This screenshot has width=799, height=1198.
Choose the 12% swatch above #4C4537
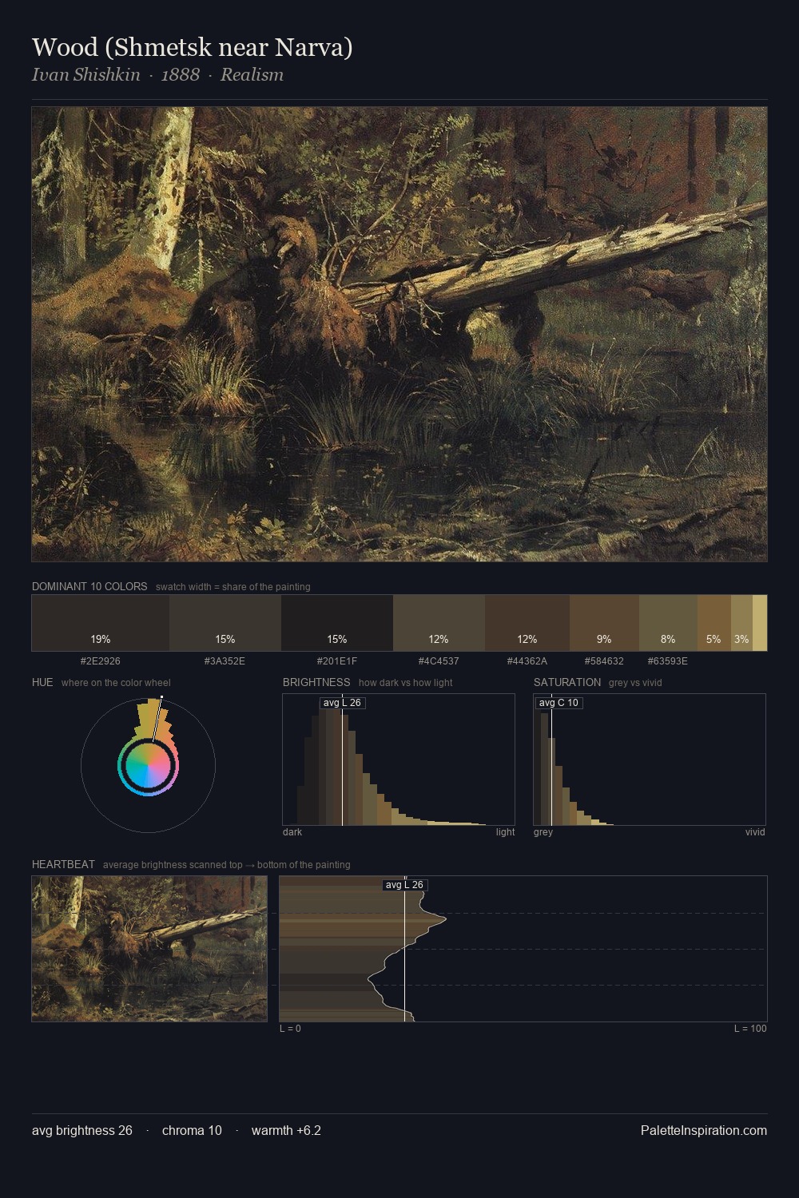pyautogui.click(x=439, y=623)
